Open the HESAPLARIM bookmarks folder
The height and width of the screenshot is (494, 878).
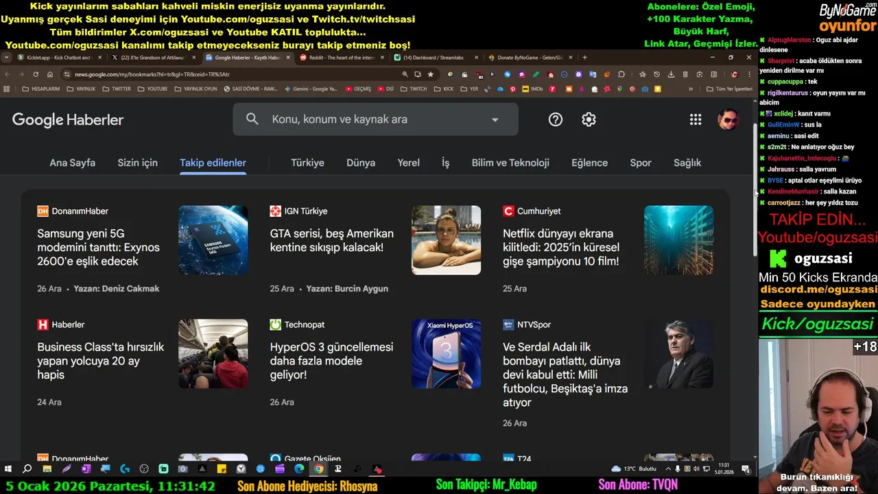(40, 89)
